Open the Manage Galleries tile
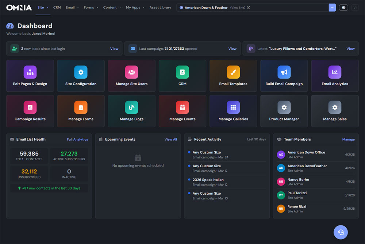The width and height of the screenshot is (365, 244). pos(233,111)
